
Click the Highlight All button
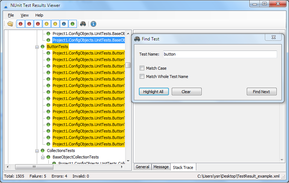coord(154,92)
